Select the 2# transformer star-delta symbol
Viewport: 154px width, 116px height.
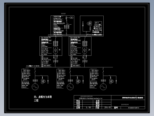click(85, 50)
